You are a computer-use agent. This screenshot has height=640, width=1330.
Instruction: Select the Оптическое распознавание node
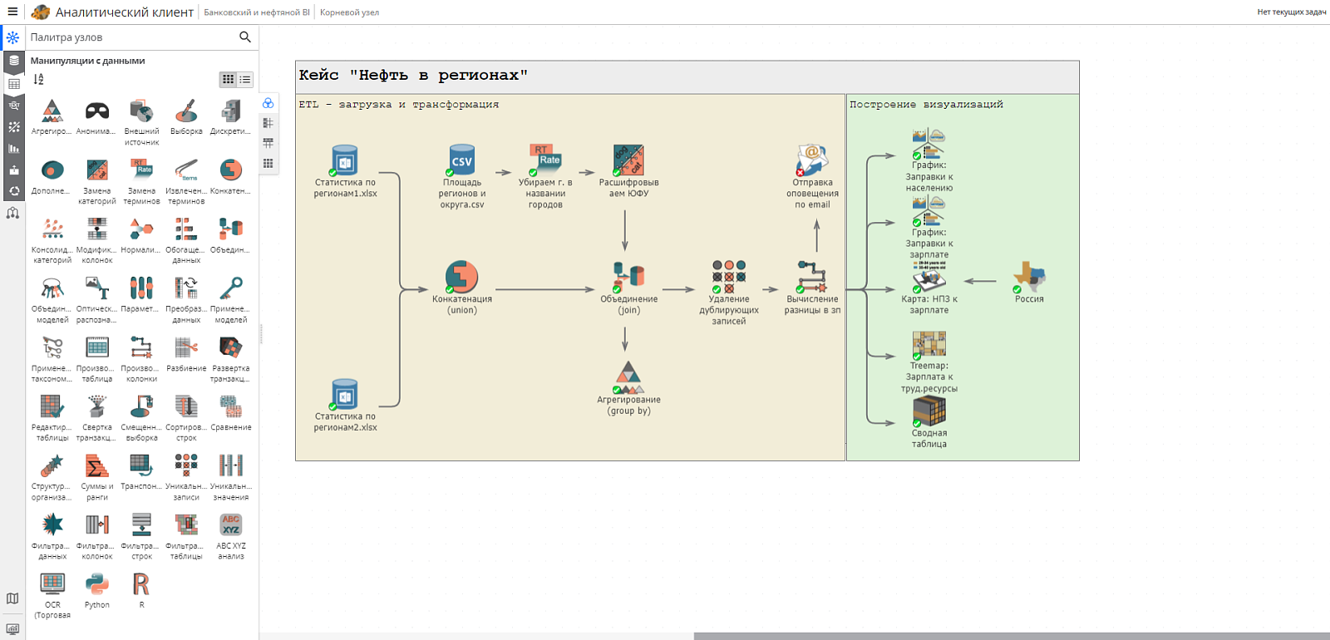point(97,288)
